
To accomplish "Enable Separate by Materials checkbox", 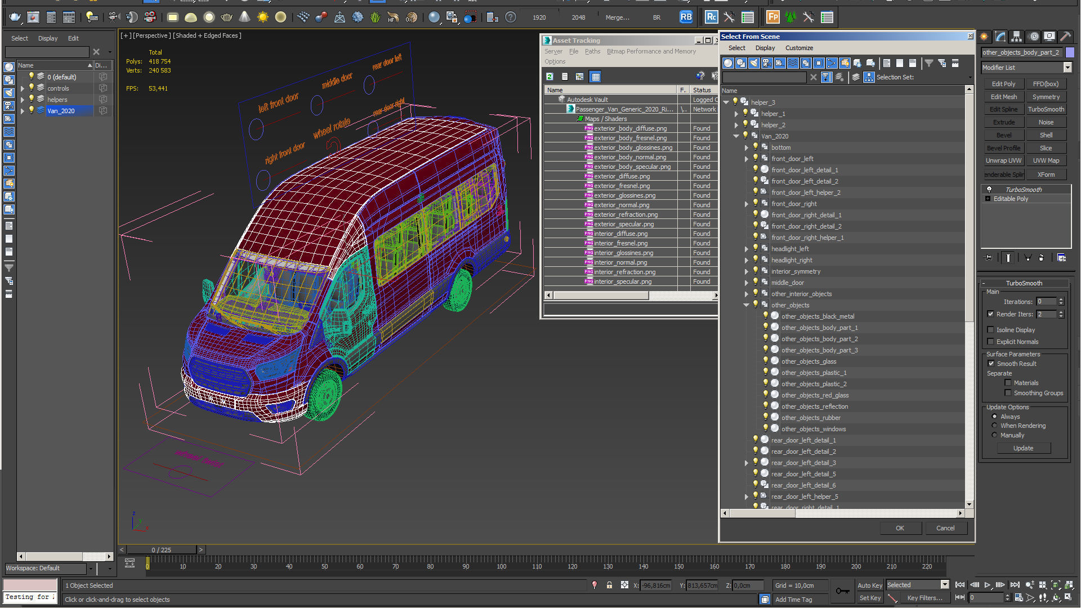I will (1008, 383).
